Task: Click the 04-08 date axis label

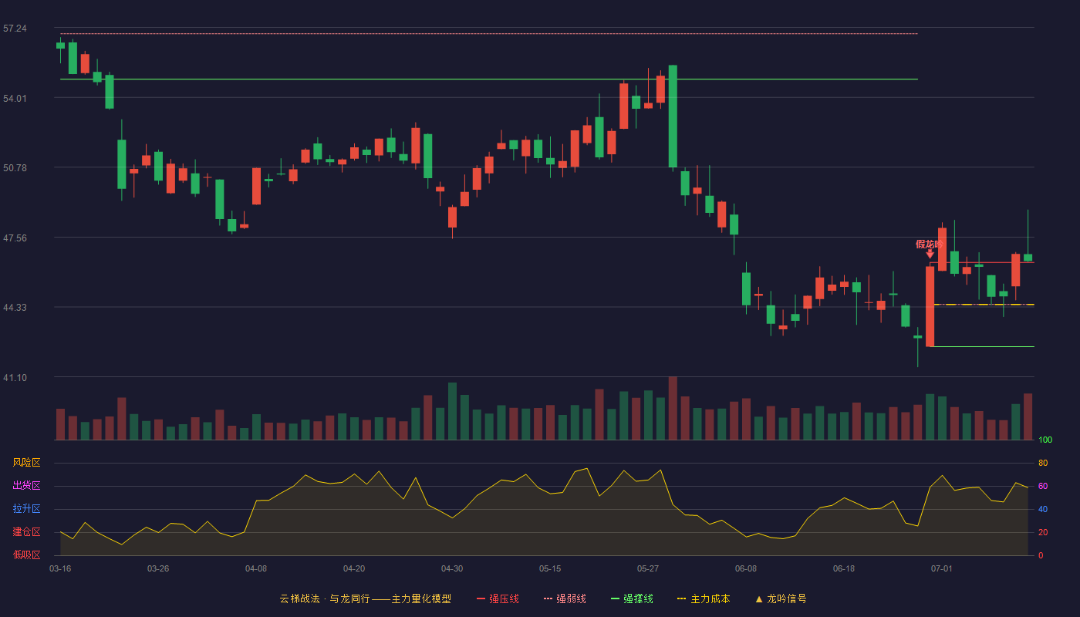Action: click(256, 568)
